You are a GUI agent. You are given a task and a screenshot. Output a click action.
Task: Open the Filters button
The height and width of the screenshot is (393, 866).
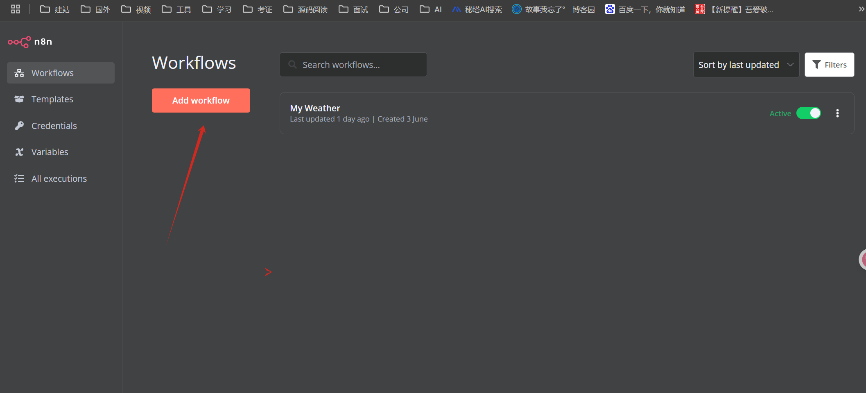click(x=829, y=65)
